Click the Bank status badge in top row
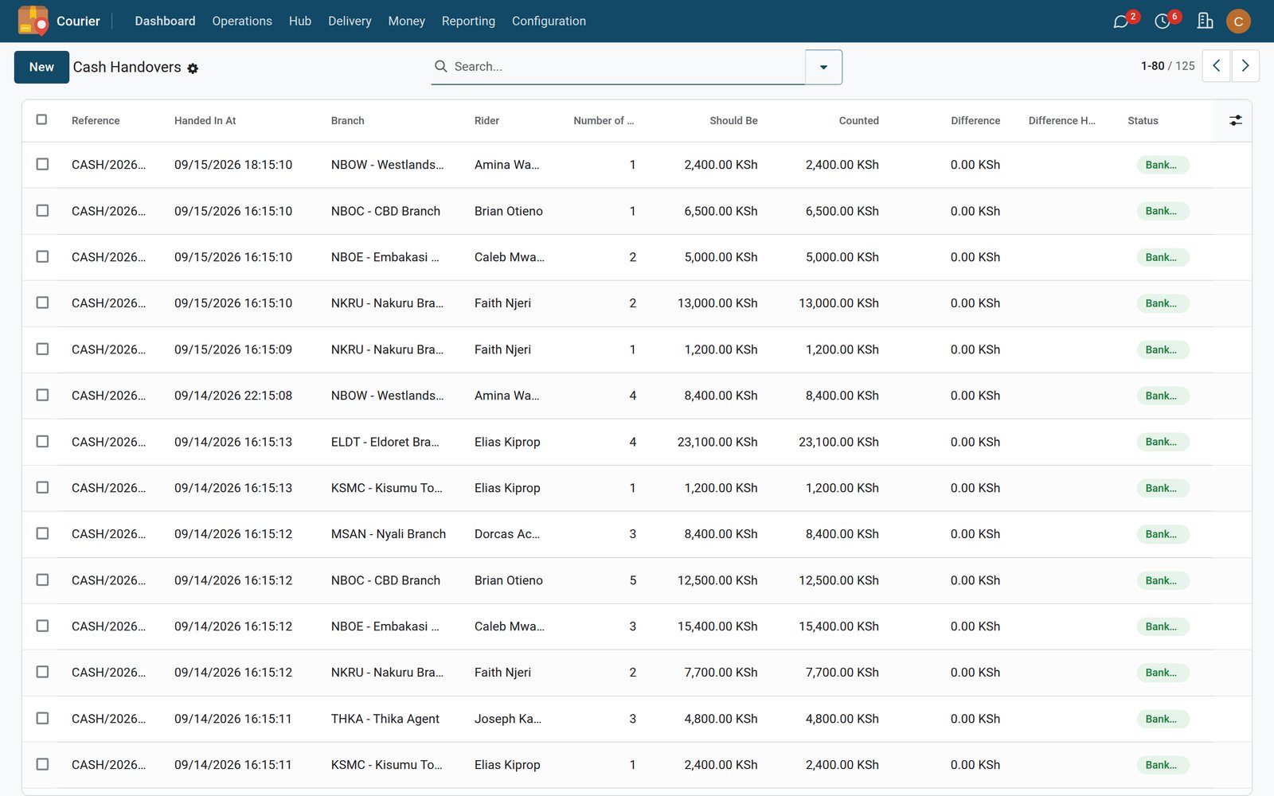 [1162, 165]
